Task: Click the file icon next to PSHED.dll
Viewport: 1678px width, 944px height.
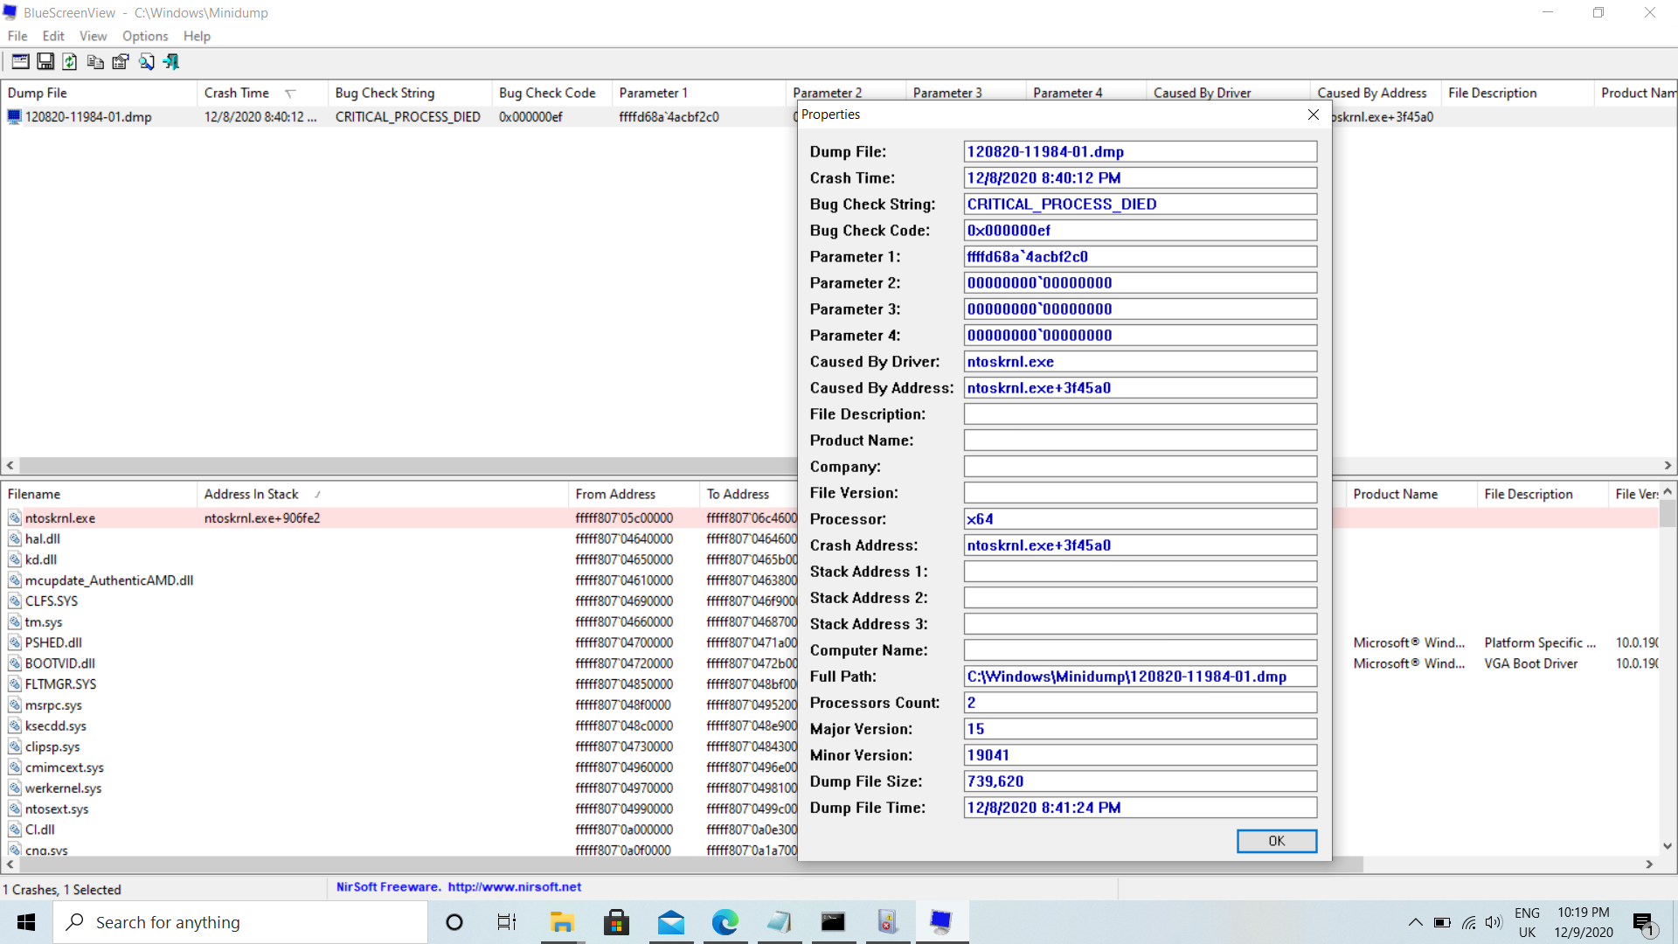Action: (15, 642)
